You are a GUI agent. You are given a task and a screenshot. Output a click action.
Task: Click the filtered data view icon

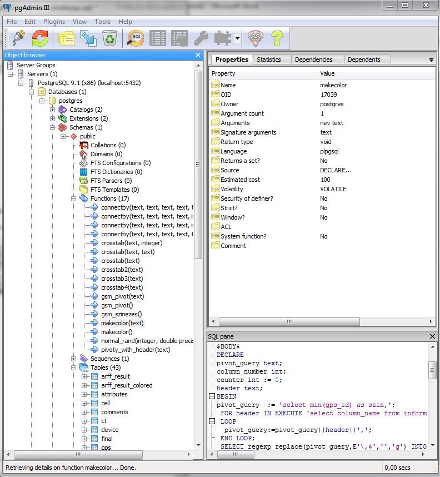click(x=179, y=38)
